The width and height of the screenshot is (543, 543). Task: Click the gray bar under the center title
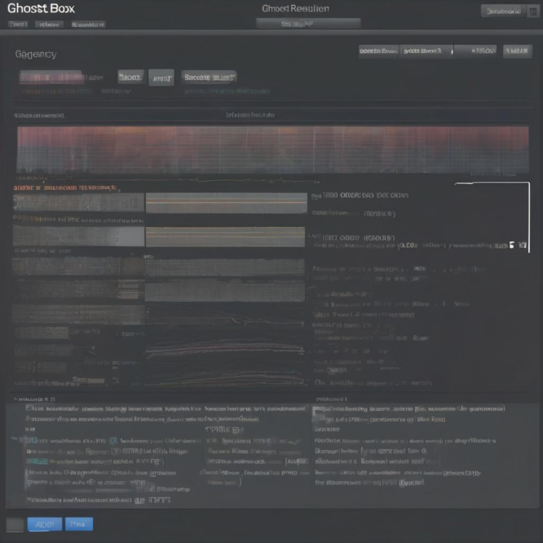[x=308, y=24]
